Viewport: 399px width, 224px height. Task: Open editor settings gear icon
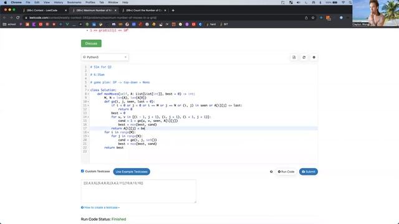point(314,57)
